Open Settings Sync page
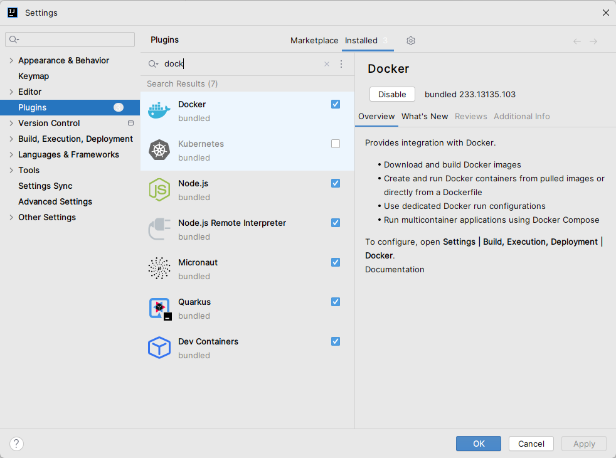 click(46, 186)
